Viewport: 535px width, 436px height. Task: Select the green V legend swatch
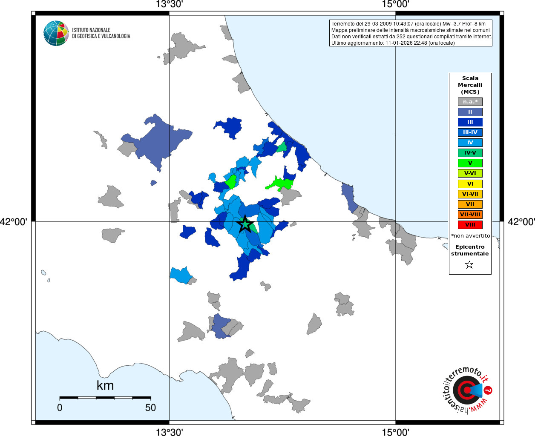coord(470,163)
